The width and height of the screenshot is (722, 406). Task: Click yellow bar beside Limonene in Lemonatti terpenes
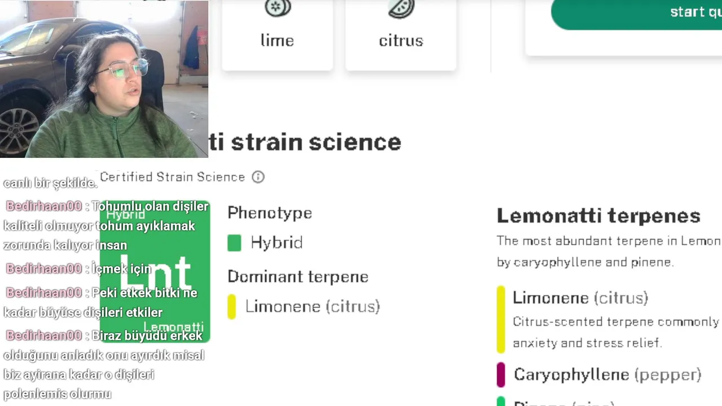tap(500, 319)
